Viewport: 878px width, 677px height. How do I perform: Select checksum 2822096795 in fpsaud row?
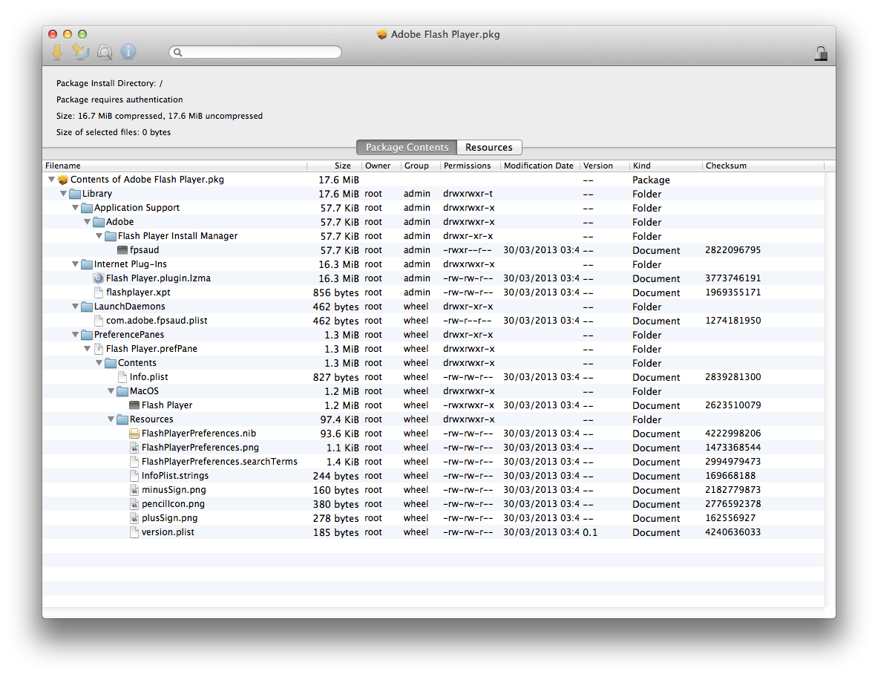click(x=733, y=250)
